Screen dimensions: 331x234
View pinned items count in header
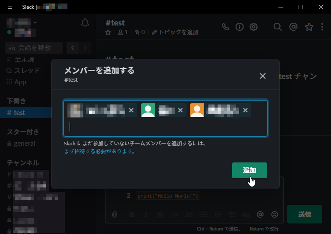tap(140, 32)
